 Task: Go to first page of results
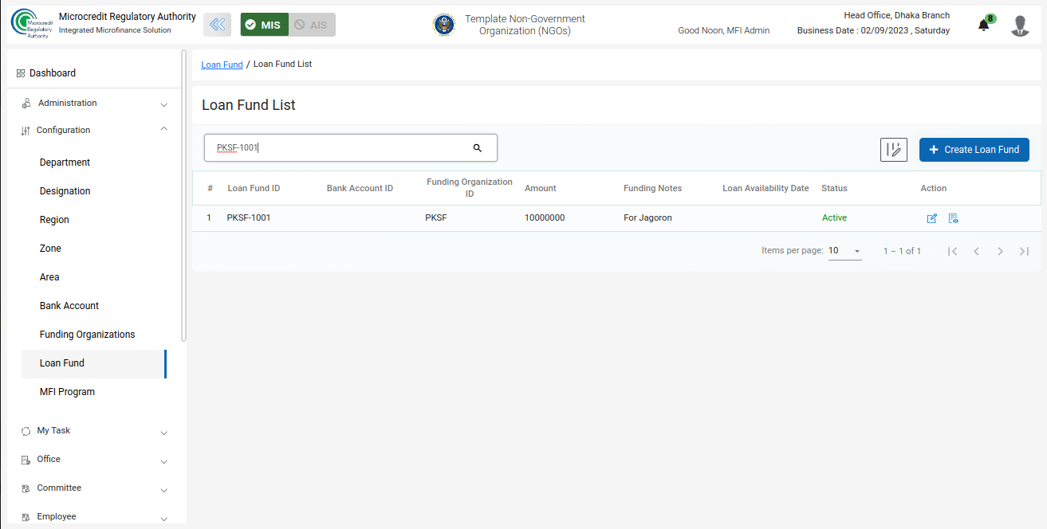pos(952,251)
